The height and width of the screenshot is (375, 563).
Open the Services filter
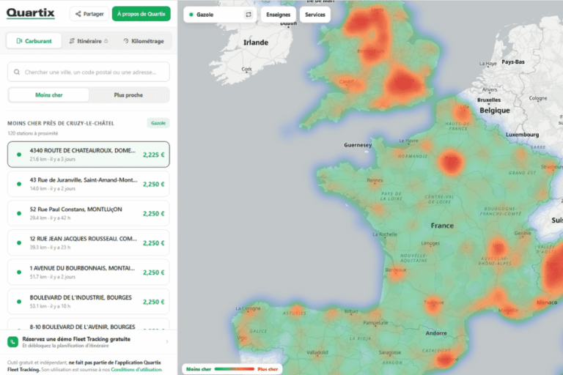[315, 15]
